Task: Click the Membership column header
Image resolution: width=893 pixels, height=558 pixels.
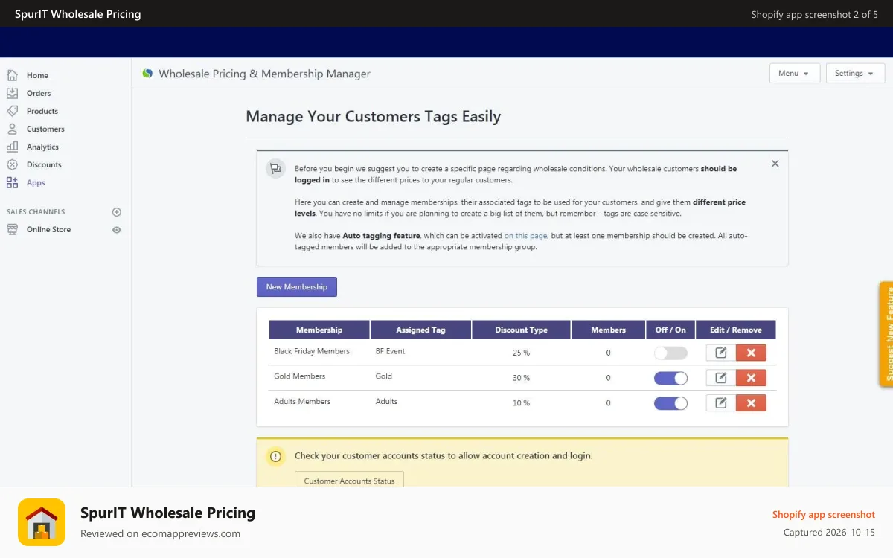Action: click(x=319, y=330)
